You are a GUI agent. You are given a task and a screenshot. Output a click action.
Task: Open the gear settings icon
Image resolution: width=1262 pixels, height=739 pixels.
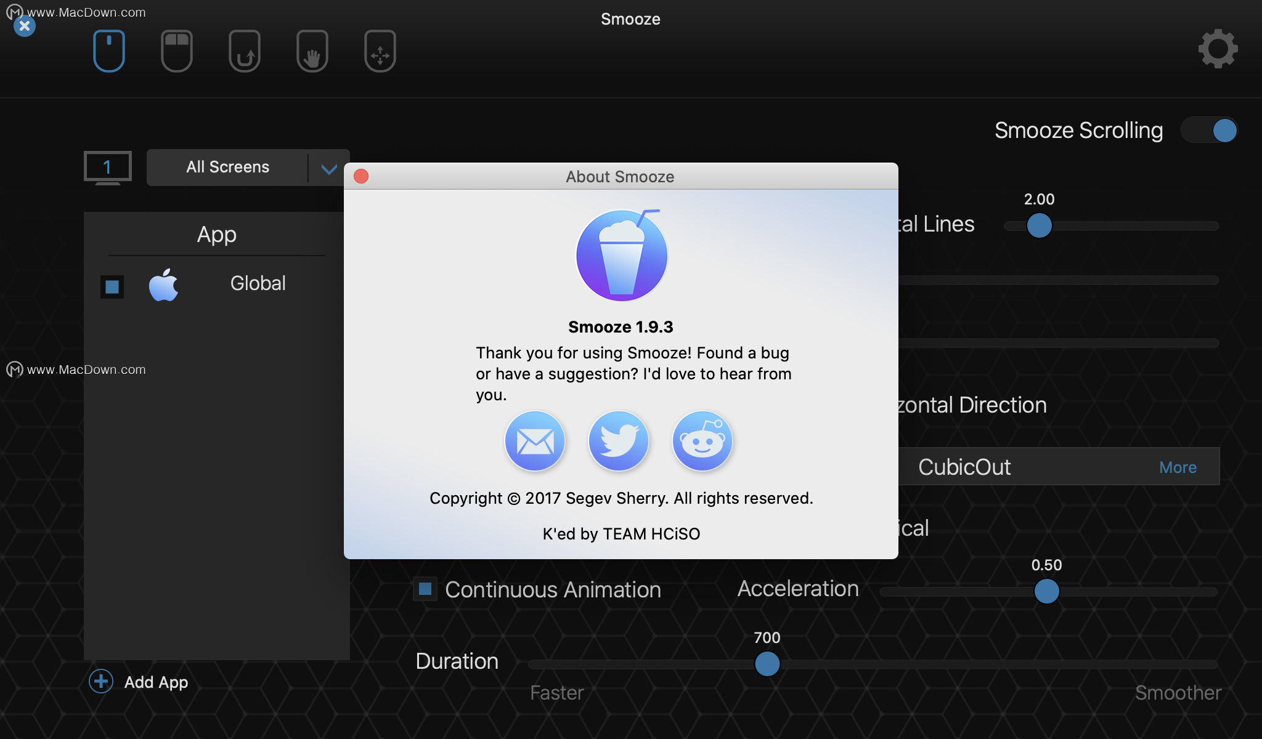click(x=1218, y=49)
